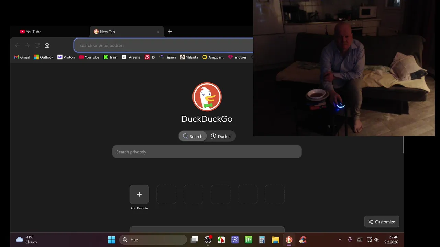
Task: Select the Search mode toggle
Action: point(192,136)
